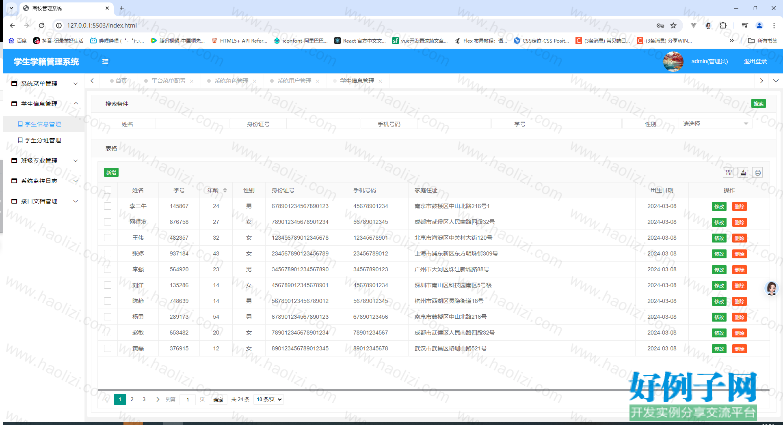
Task: Click the horizontal scrollbar under the table
Action: pyautogui.click(x=434, y=390)
